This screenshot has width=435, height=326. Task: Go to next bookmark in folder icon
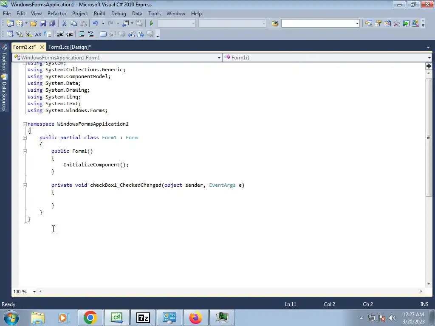[141, 34]
